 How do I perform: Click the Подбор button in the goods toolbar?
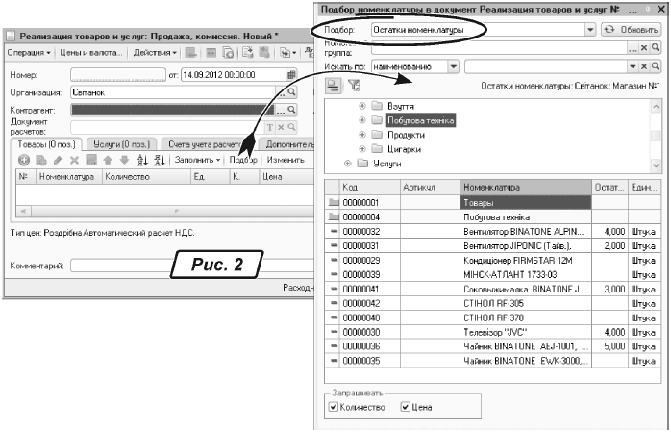tap(243, 160)
